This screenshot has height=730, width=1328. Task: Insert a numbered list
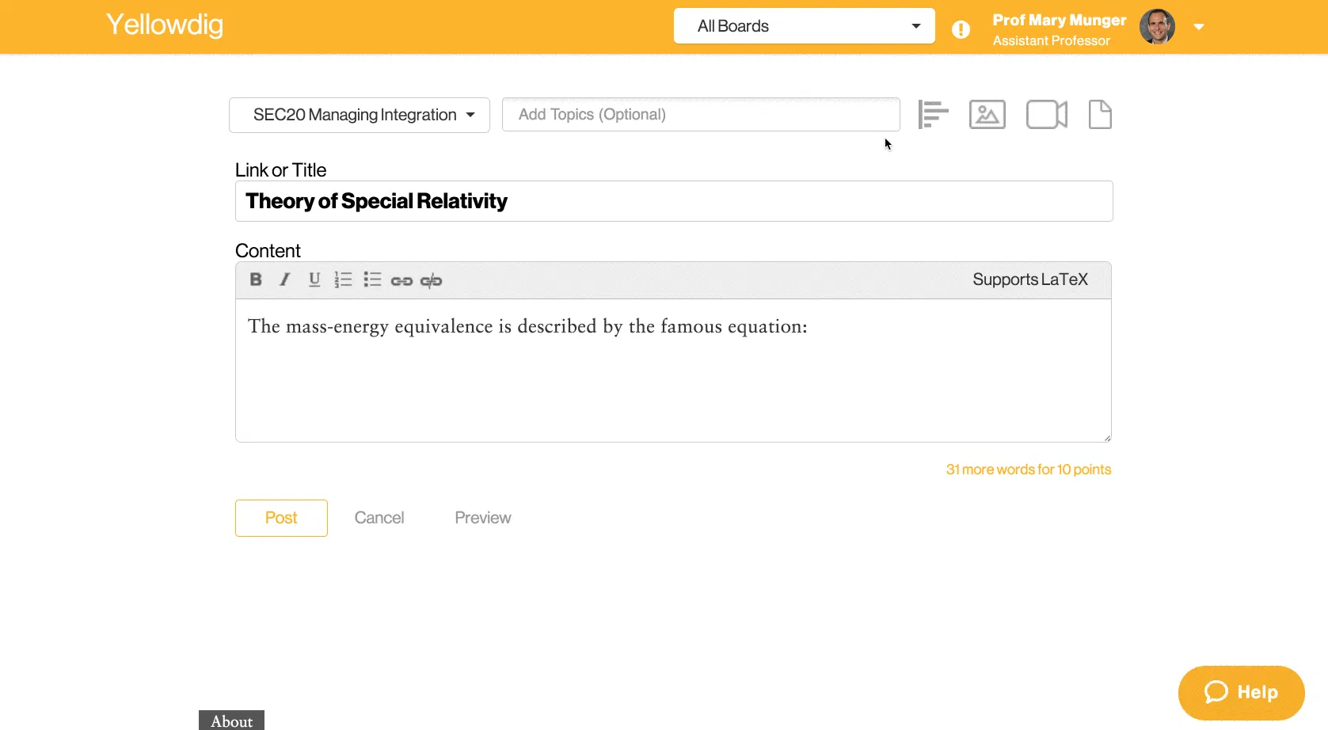tap(343, 279)
